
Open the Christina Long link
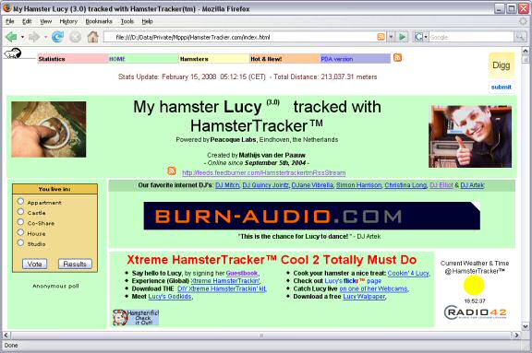[405, 185]
